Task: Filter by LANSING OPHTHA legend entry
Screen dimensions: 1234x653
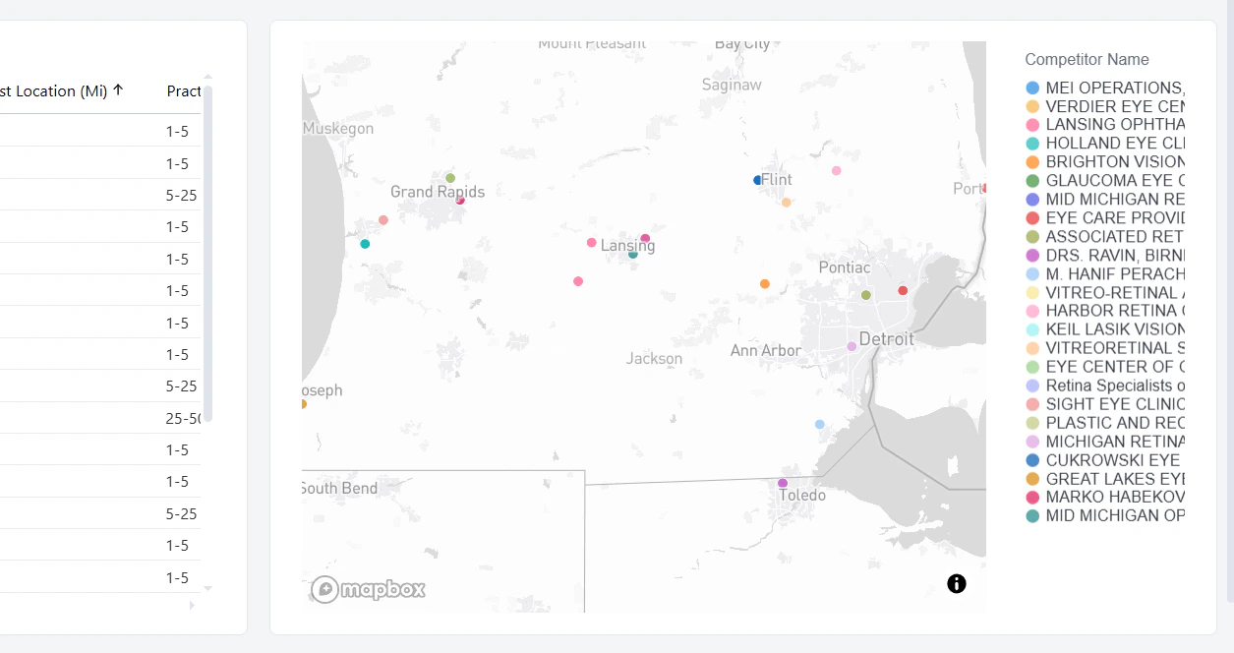Action: point(1105,125)
